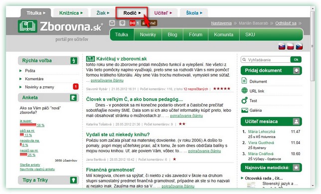Click the Test gear icon
This screenshot has width=321, height=194.
(244, 101)
